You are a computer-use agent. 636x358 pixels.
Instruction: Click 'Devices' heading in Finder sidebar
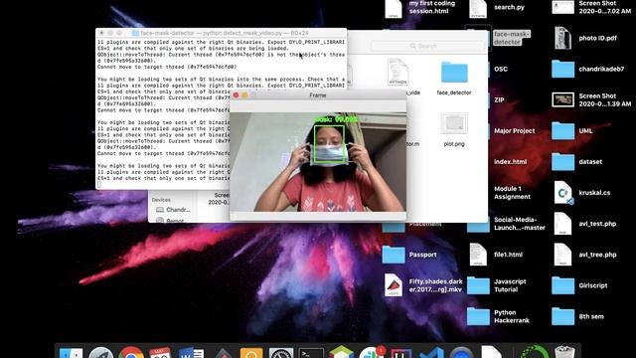[x=161, y=200]
